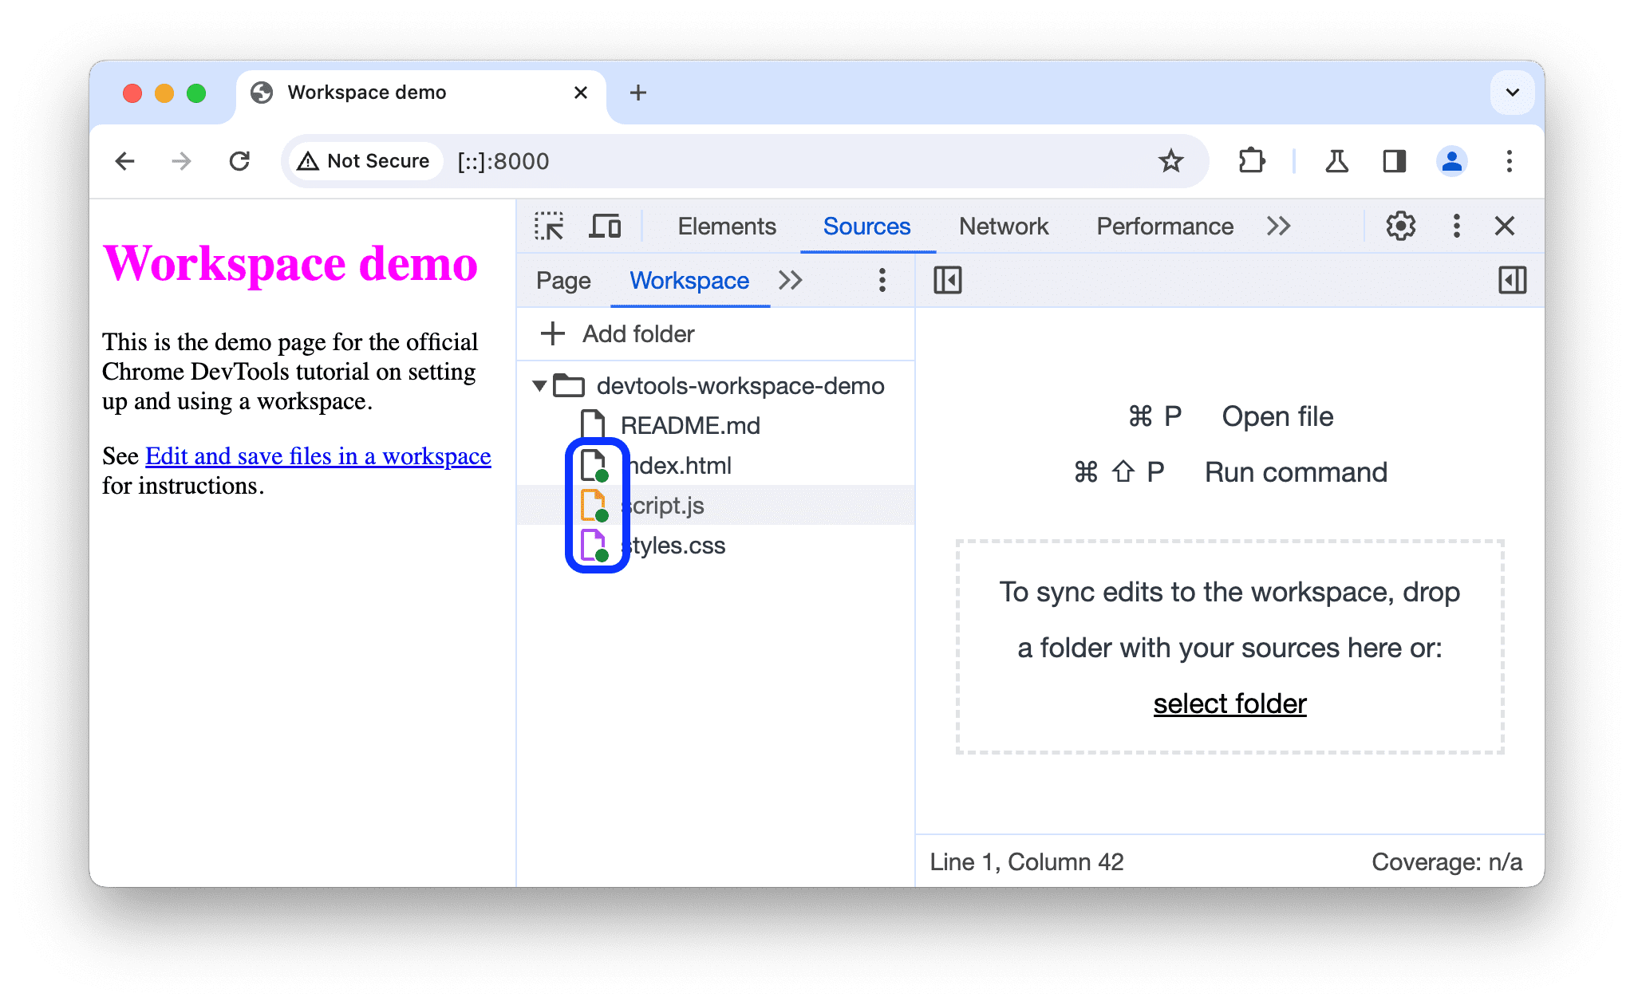Click the collapse sidebar icon on right
1634x1005 pixels.
click(x=1511, y=280)
